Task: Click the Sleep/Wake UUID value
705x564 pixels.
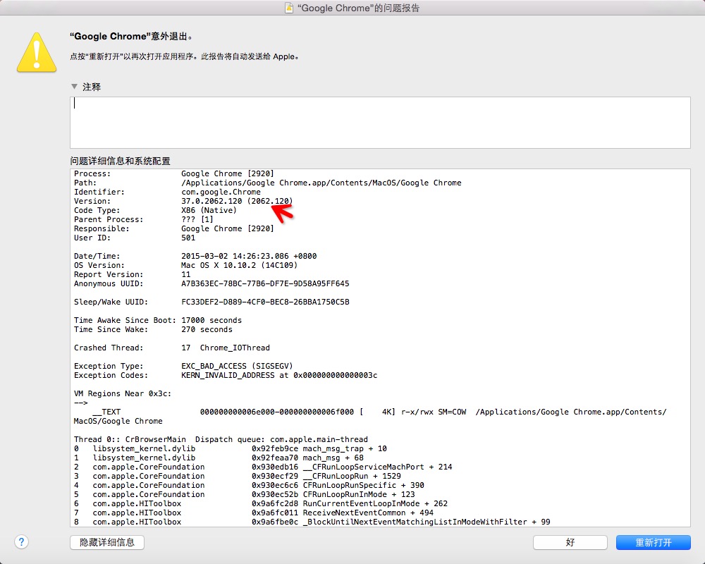Action: coord(265,302)
